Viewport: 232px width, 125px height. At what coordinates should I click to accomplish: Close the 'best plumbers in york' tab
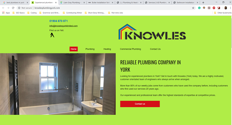pos(27,2)
